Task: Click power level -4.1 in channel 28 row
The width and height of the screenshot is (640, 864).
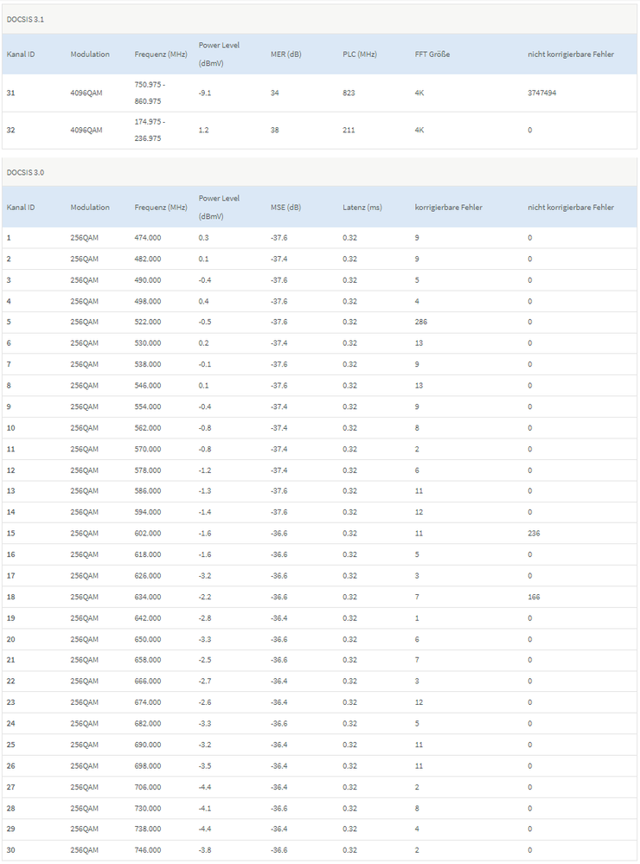Action: click(204, 809)
